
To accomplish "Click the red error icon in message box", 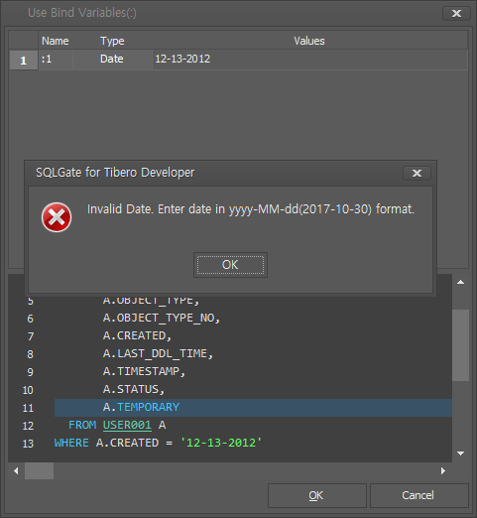I will point(57,217).
